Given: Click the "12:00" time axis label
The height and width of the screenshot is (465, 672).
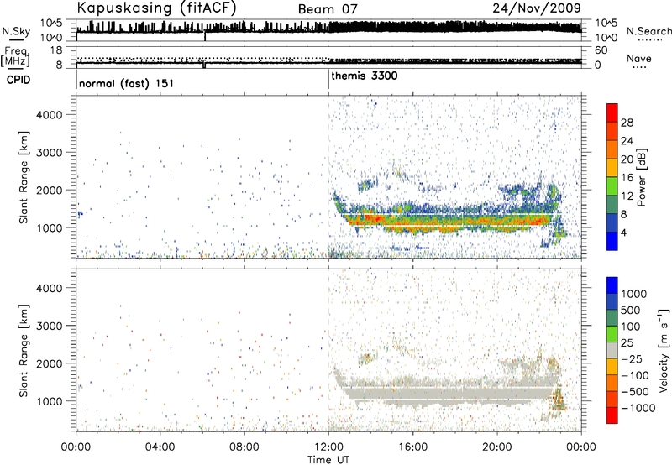Looking at the screenshot, I should [328, 447].
